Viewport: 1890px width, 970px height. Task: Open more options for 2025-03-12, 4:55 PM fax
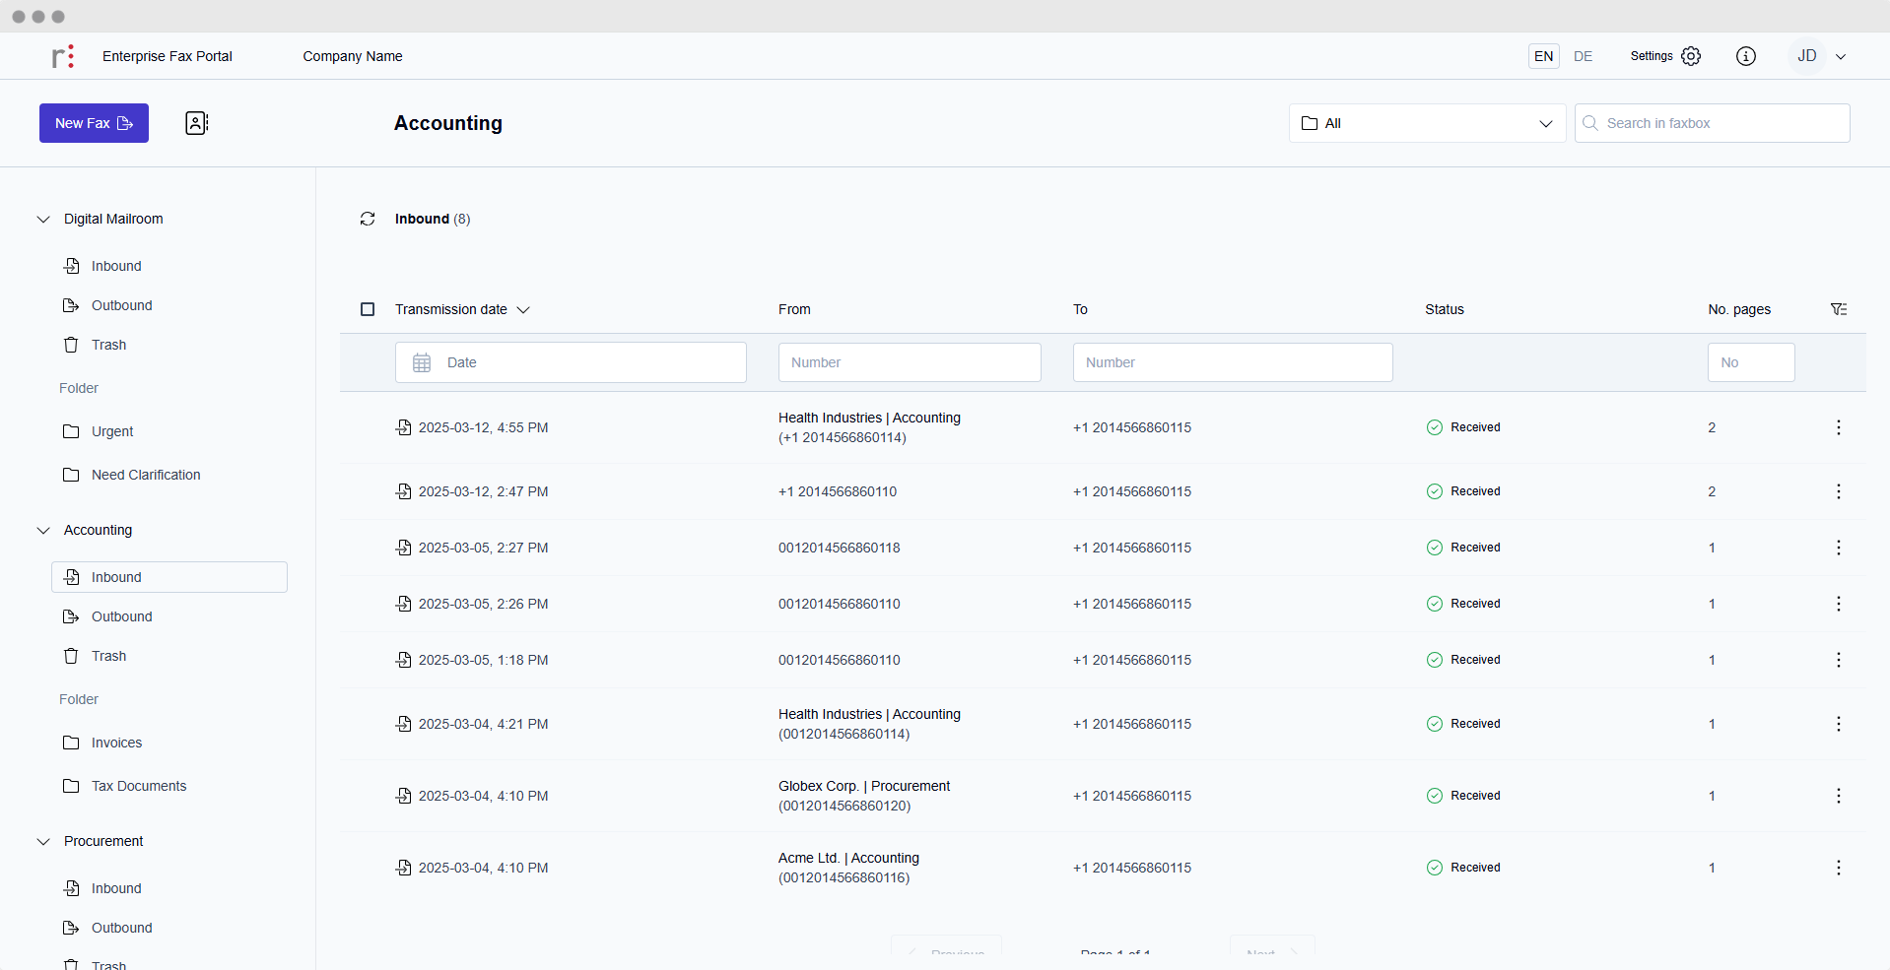click(1839, 427)
